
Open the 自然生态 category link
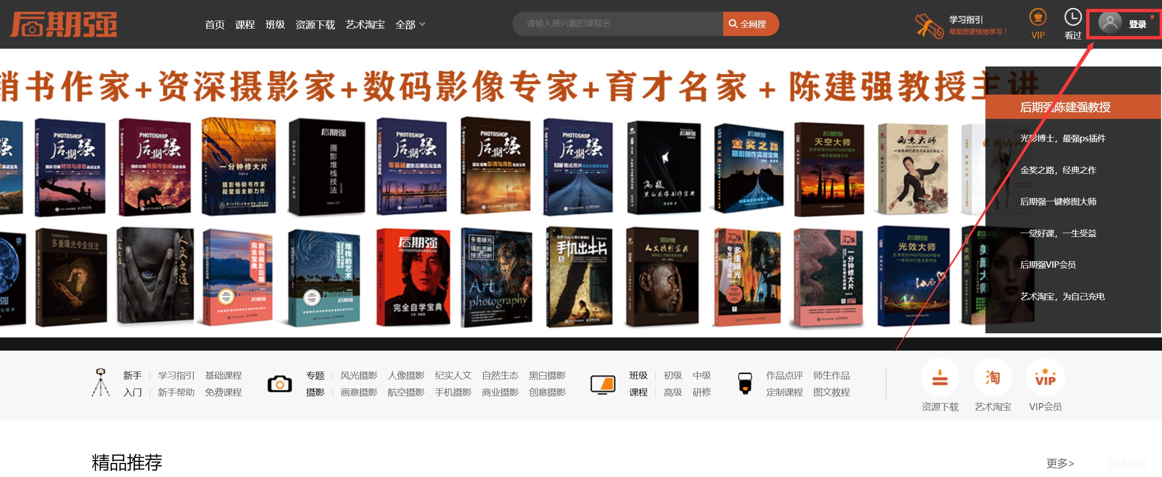click(x=500, y=375)
